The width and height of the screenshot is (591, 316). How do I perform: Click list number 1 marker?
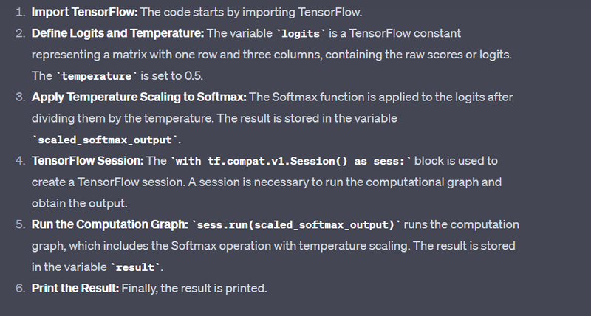coord(20,13)
